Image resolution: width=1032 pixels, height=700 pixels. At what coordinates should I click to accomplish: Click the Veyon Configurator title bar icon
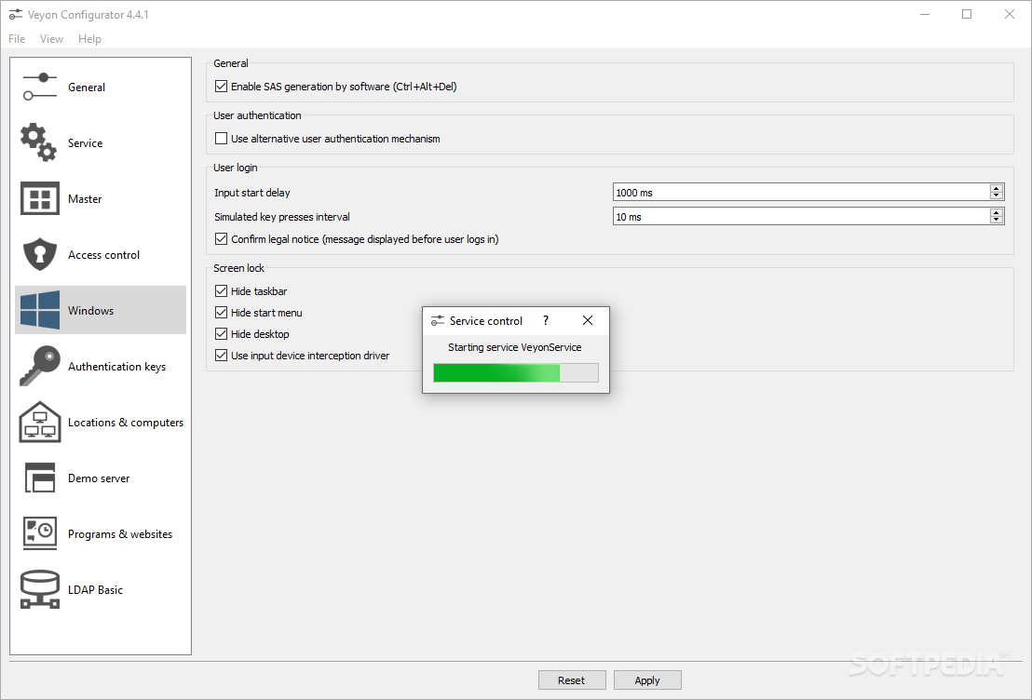(x=15, y=15)
